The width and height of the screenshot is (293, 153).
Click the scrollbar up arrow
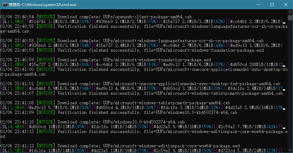pos(290,12)
